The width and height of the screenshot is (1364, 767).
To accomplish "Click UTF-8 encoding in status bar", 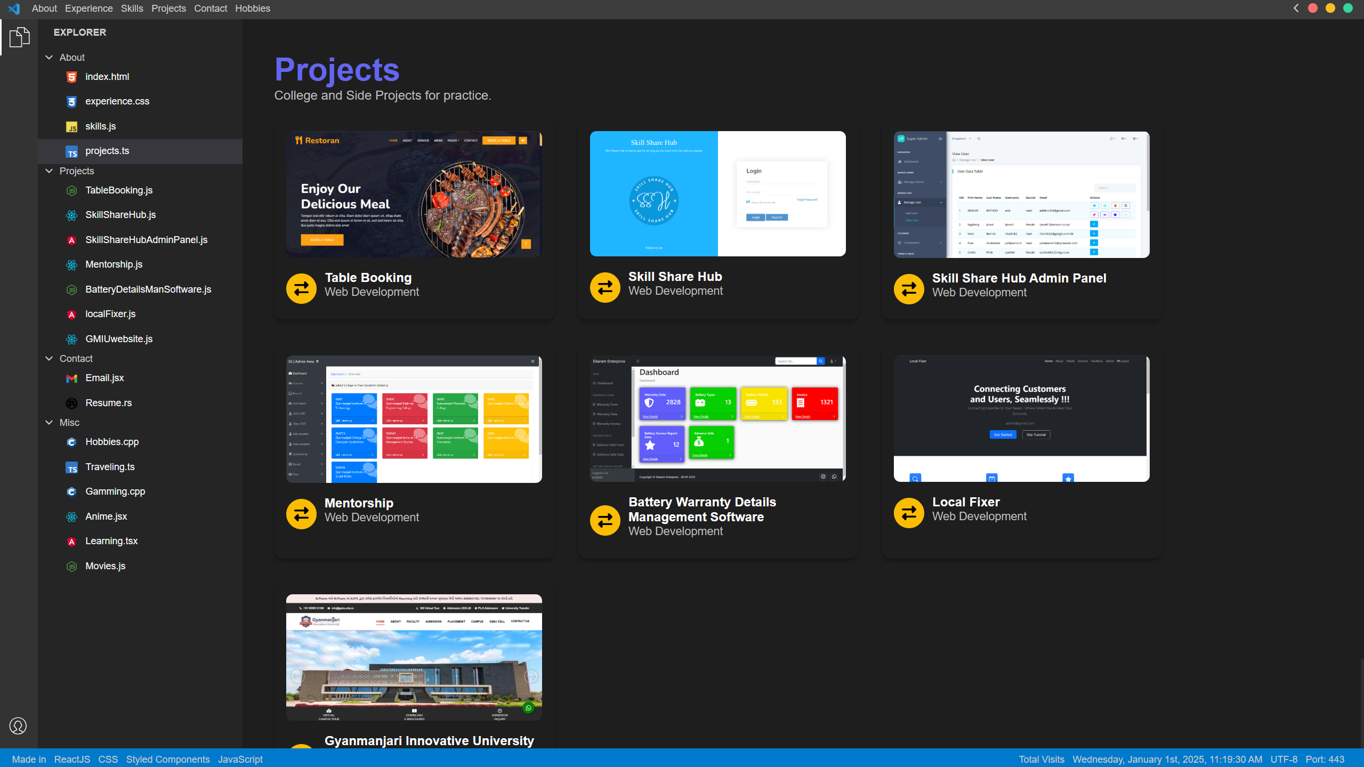I will pyautogui.click(x=1284, y=760).
